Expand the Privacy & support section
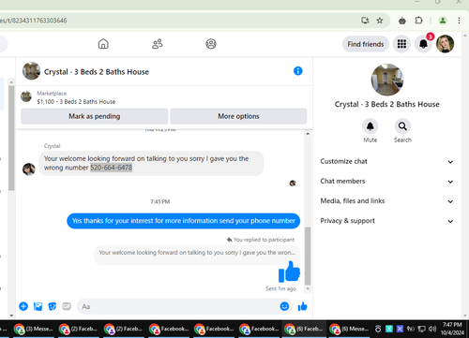The image size is (469, 338). pos(386,221)
